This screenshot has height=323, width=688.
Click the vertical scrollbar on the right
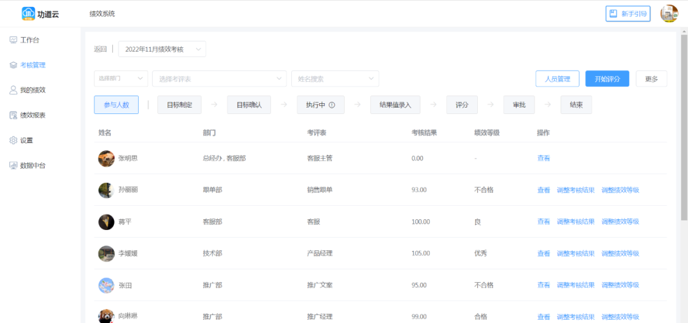684,127
